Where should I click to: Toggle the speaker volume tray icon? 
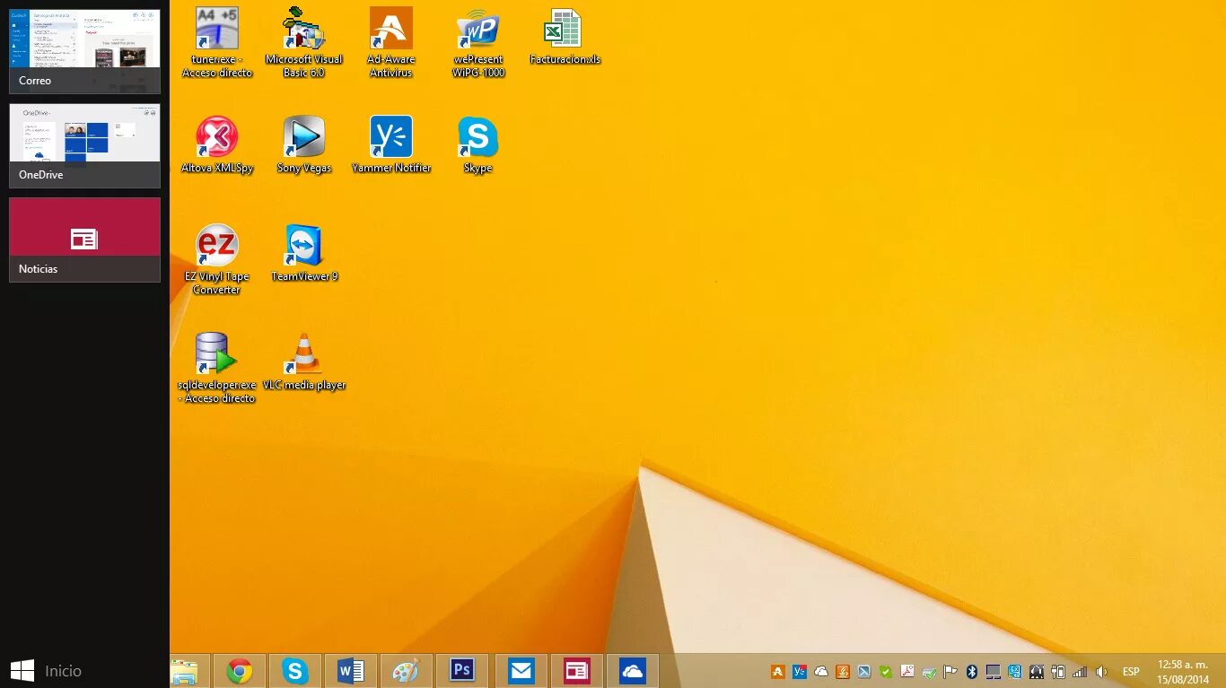(x=1102, y=671)
